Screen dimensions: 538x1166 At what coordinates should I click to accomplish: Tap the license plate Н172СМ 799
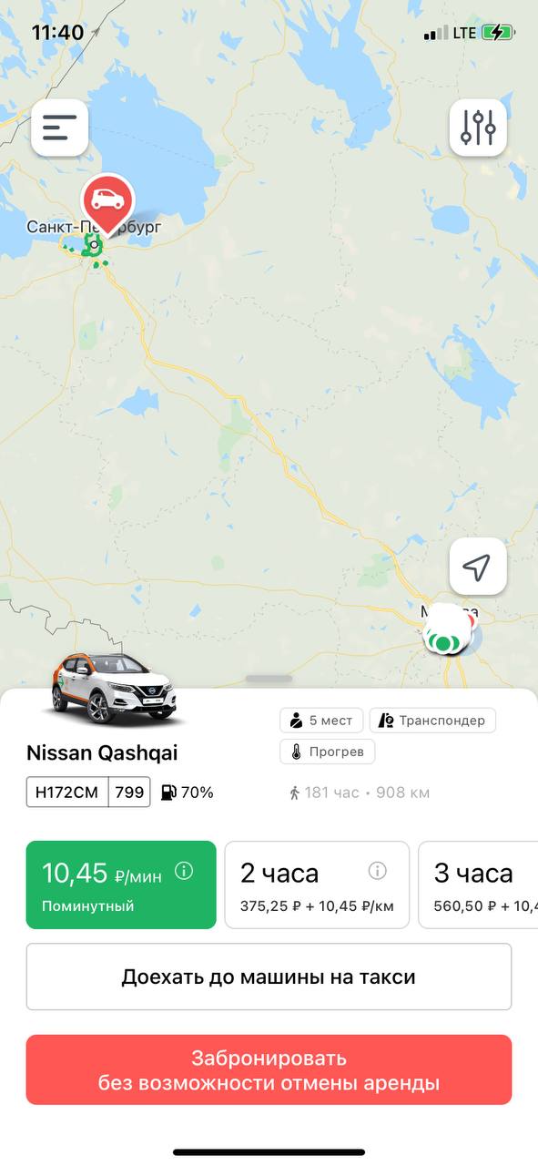(x=88, y=793)
